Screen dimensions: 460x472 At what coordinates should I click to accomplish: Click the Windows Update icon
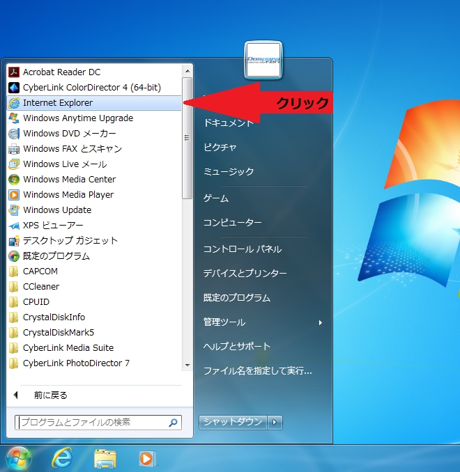(x=13, y=210)
